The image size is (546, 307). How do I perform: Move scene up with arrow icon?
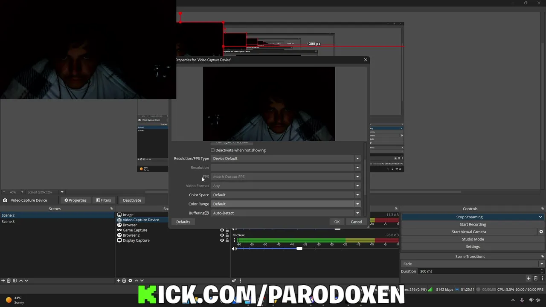[x=20, y=281]
